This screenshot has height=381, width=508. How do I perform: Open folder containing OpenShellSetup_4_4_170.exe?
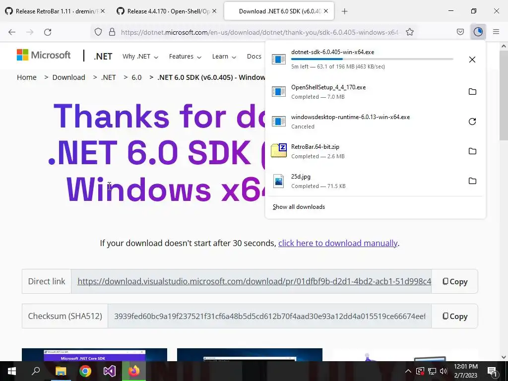click(x=472, y=92)
